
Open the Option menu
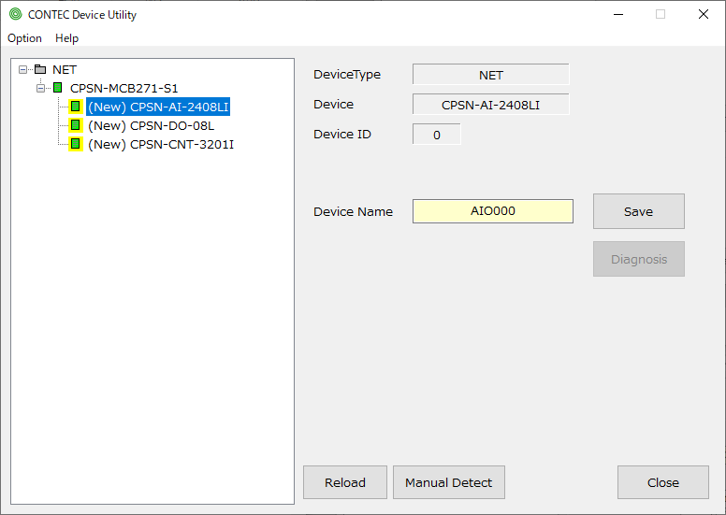pos(24,38)
